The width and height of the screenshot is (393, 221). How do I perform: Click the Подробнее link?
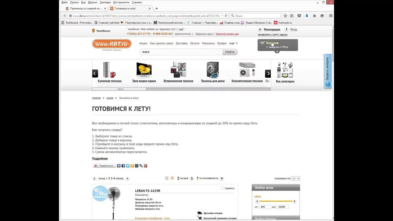point(100,159)
